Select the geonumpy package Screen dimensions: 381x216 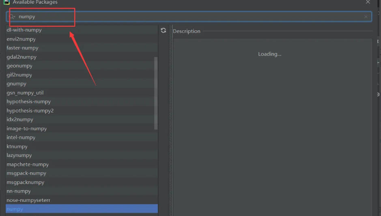click(82, 66)
